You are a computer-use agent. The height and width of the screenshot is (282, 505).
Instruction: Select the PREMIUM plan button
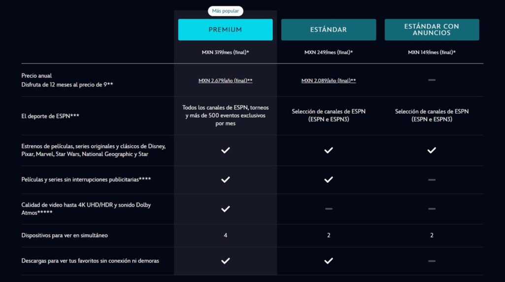click(225, 30)
